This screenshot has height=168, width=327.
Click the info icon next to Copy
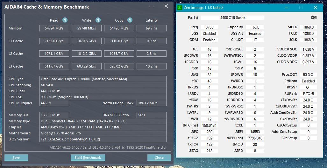pos(130,20)
